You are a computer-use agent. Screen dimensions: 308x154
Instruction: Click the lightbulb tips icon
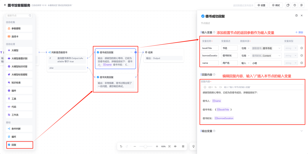click(x=193, y=146)
